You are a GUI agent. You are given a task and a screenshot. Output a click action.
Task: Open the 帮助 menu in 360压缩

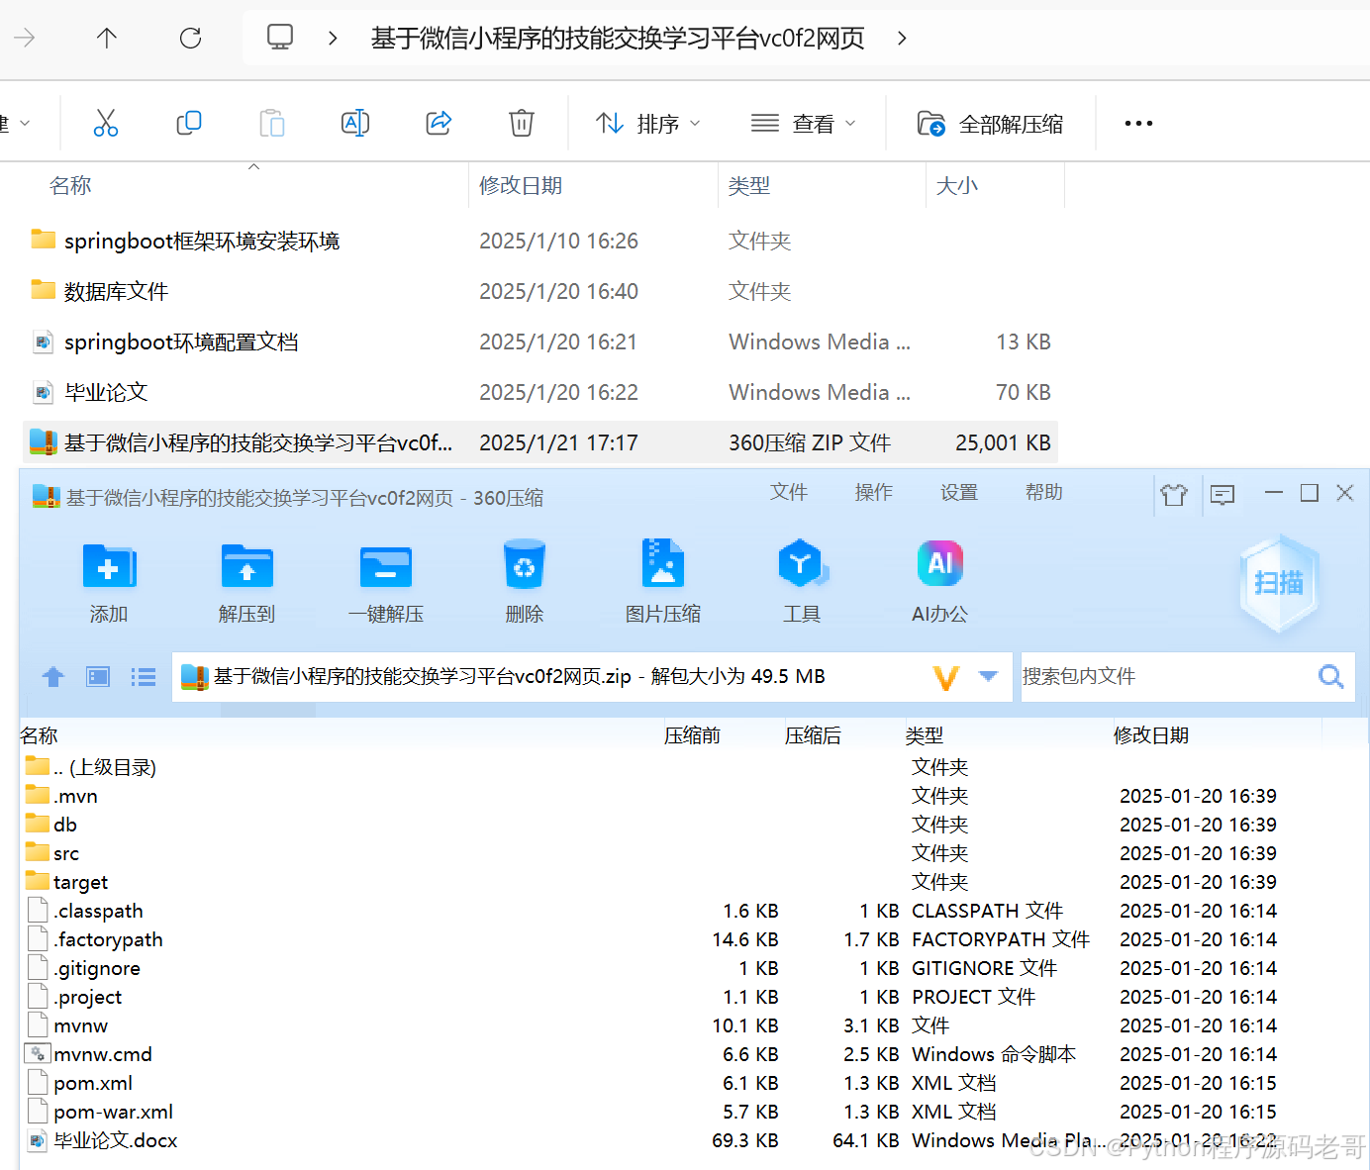coord(1044,492)
